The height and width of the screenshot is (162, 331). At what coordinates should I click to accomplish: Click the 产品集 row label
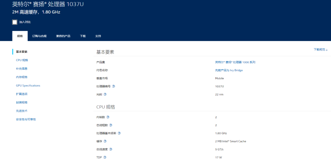(x=101, y=62)
